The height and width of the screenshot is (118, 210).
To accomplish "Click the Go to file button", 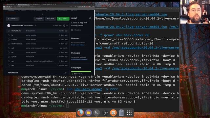I will tap(39, 18).
